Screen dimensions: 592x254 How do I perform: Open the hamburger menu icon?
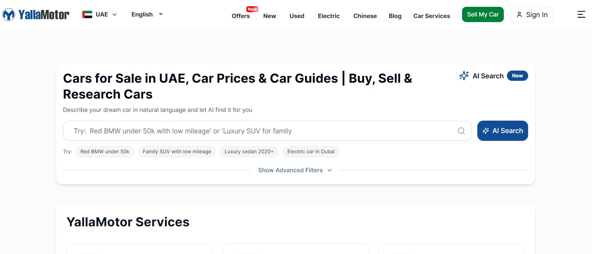coord(581,15)
